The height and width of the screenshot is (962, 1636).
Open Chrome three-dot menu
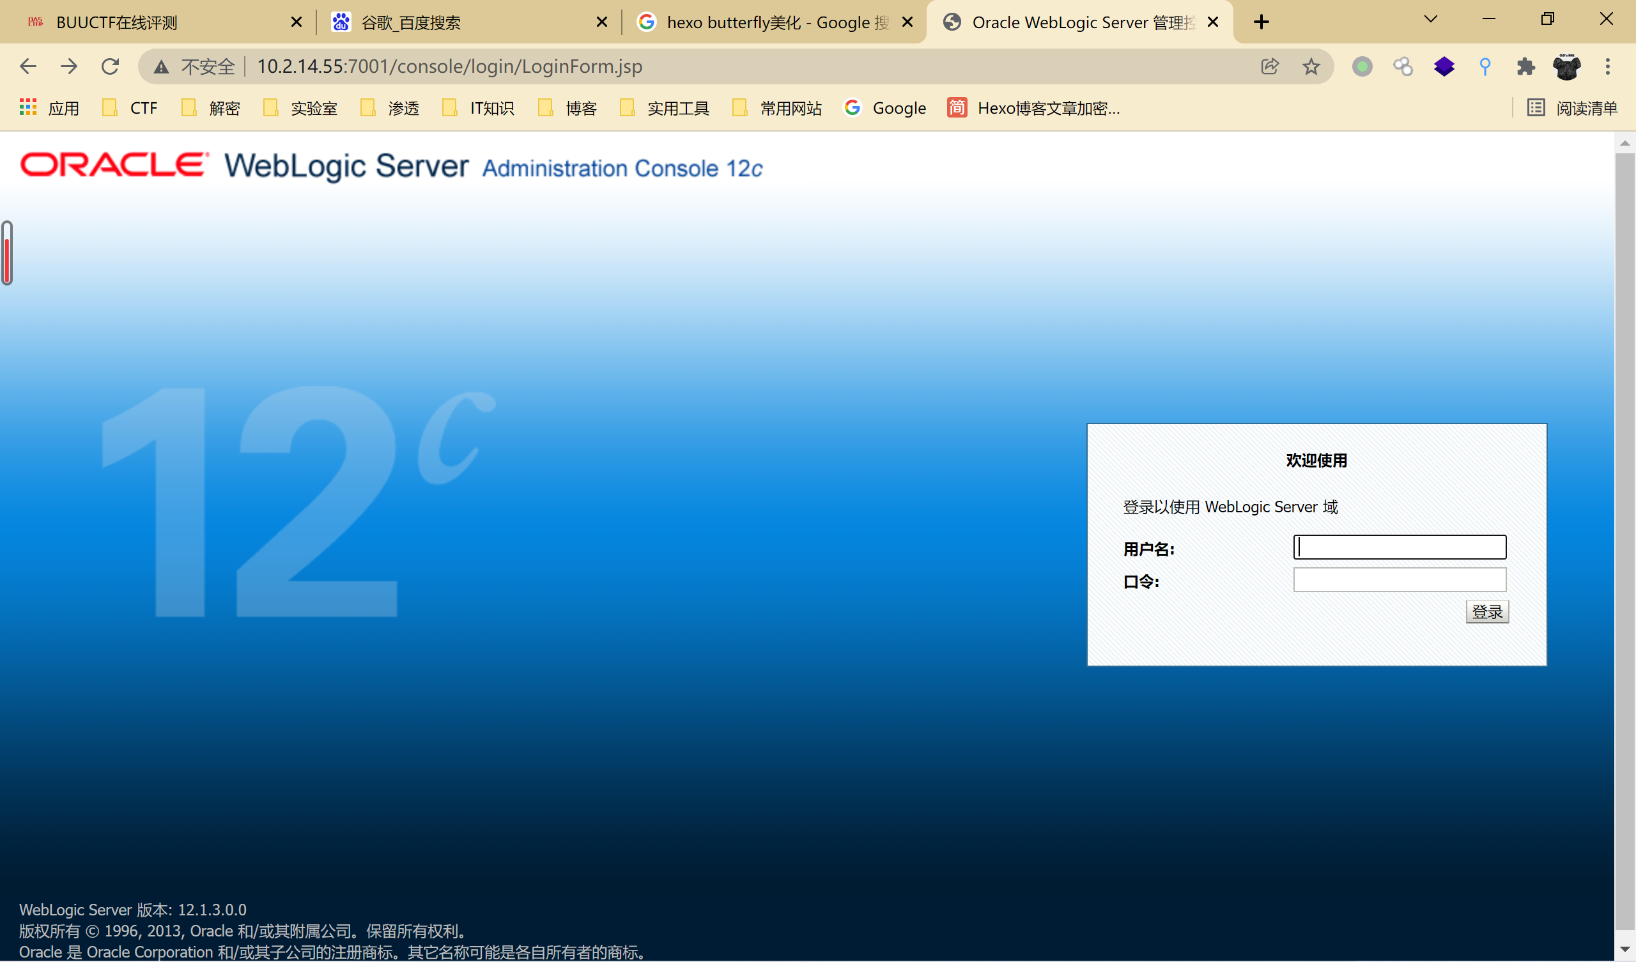pyautogui.click(x=1607, y=66)
